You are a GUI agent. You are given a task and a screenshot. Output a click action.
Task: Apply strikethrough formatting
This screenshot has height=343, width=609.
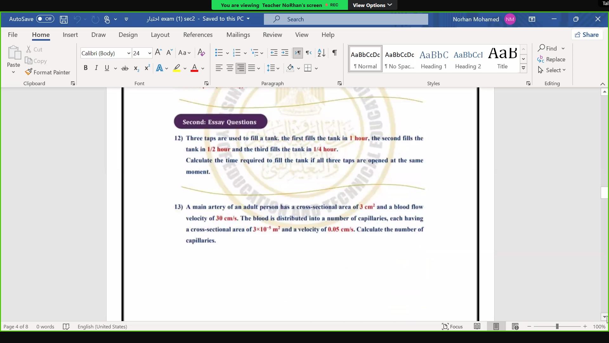coord(125,68)
